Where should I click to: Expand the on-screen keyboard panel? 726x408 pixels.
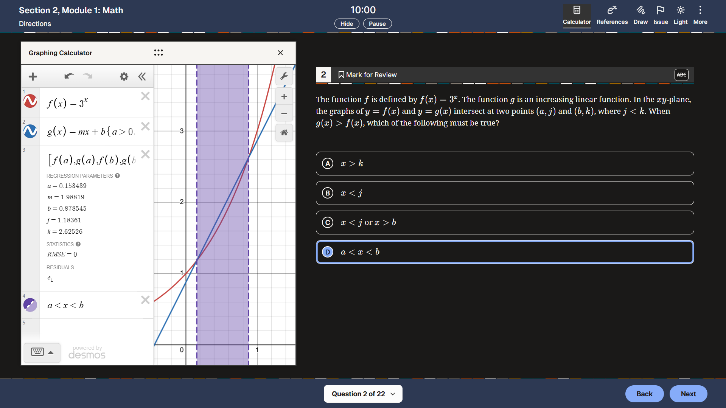pos(42,352)
